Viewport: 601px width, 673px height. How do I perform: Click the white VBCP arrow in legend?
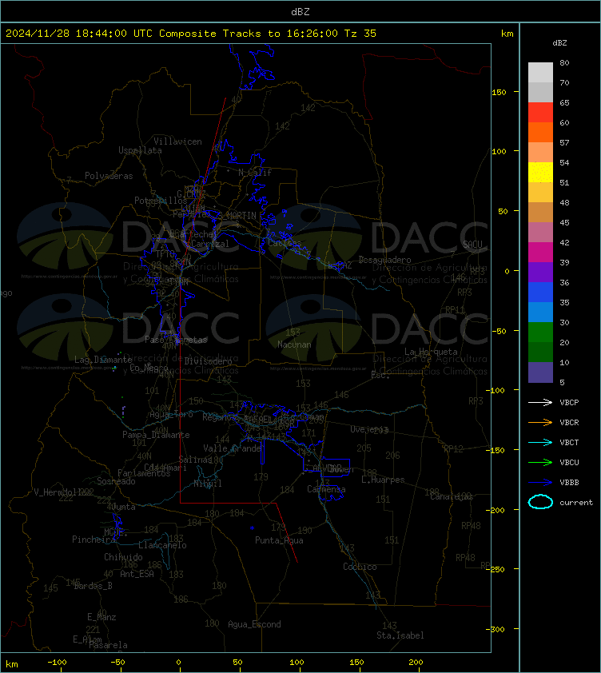click(x=540, y=402)
